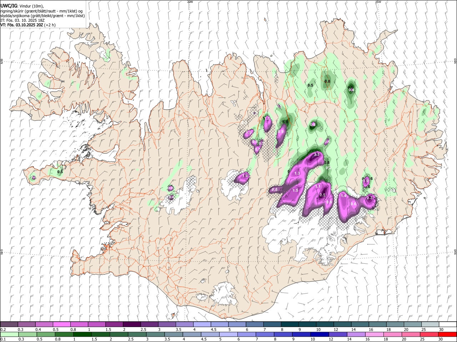This screenshot has width=457, height=342.
Task: Click the 10–12 teal swatch in upper legend
Action: [x=325, y=325]
